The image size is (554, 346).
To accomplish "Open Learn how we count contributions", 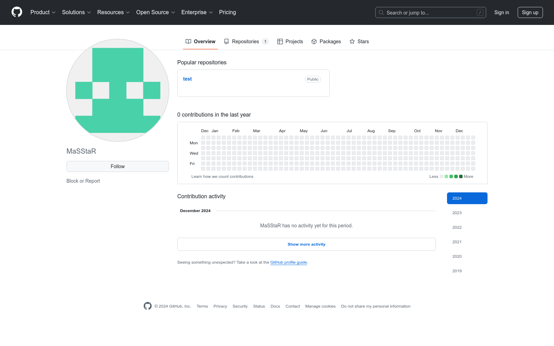I will tap(222, 176).
